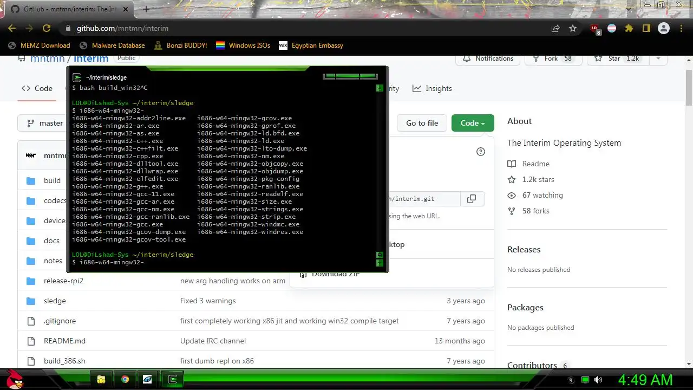The image size is (693, 390).
Task: Open a new browser tab
Action: (146, 9)
